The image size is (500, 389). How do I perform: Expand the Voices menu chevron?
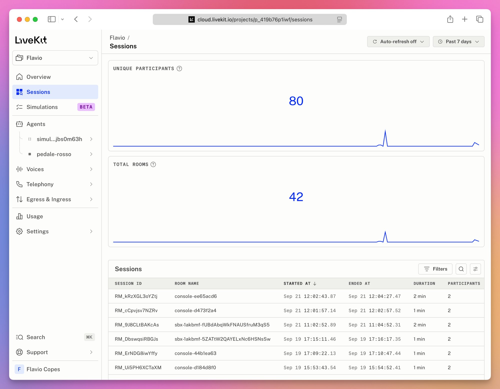pyautogui.click(x=91, y=169)
